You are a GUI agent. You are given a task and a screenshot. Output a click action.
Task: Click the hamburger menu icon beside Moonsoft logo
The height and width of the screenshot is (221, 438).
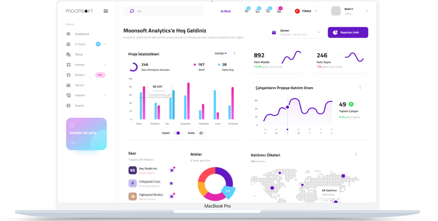pyautogui.click(x=106, y=11)
